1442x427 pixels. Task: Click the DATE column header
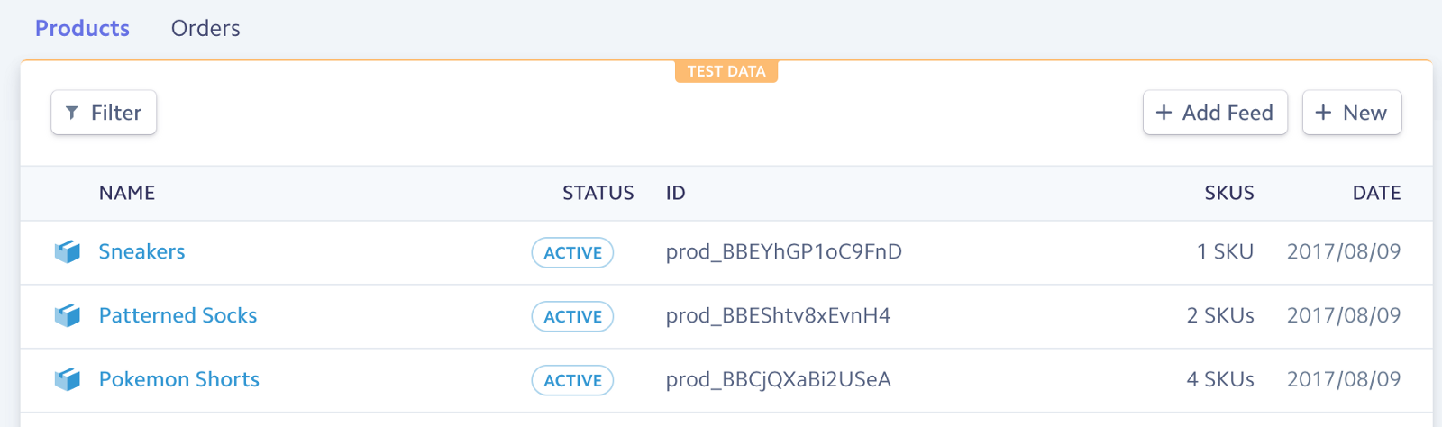[1376, 194]
